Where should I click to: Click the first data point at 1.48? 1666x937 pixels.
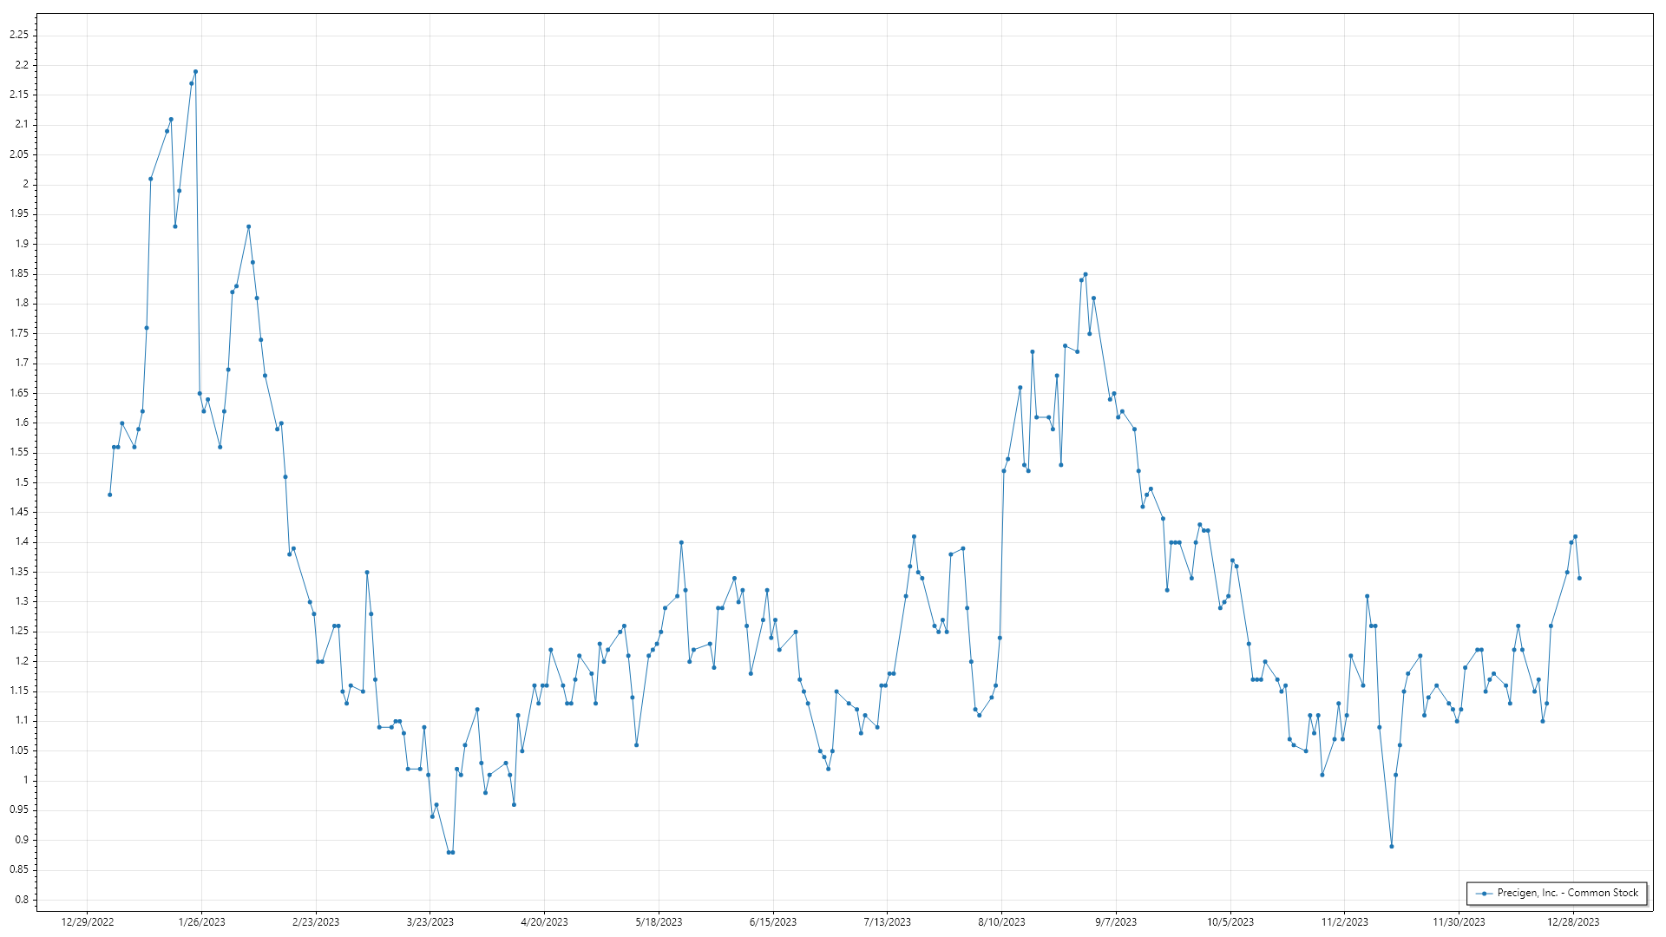point(109,495)
